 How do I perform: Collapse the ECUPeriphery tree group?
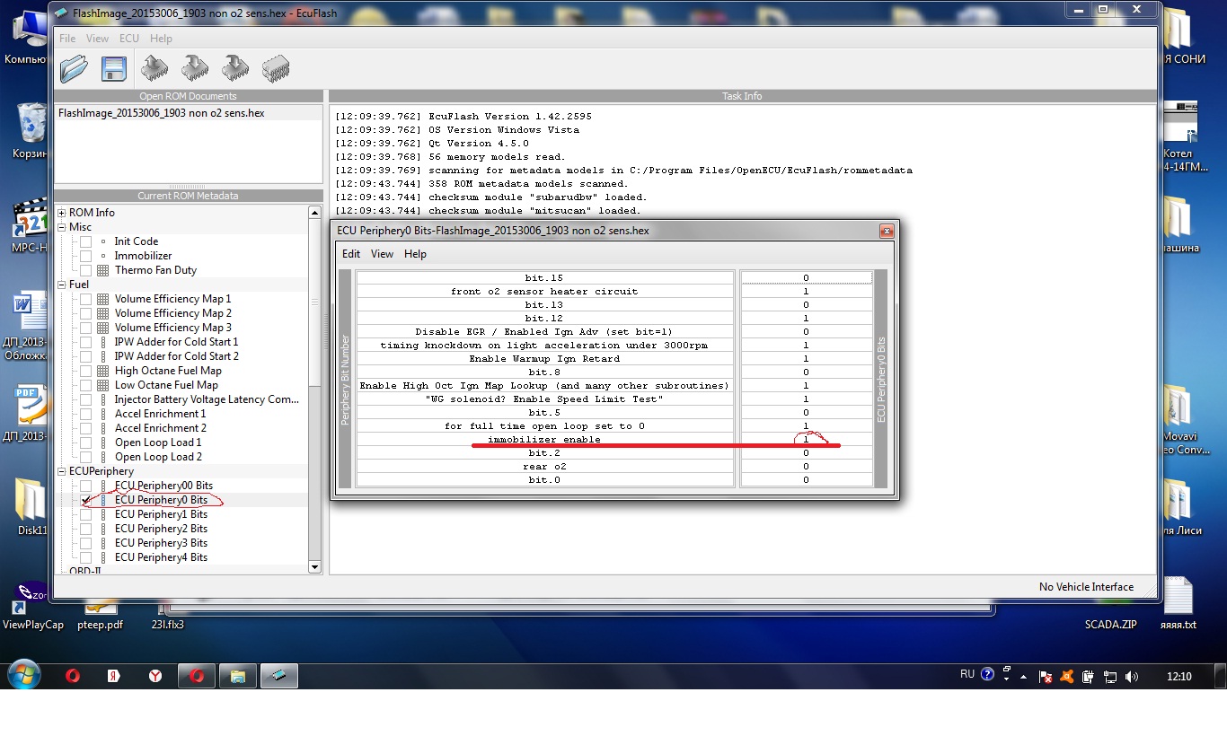62,471
